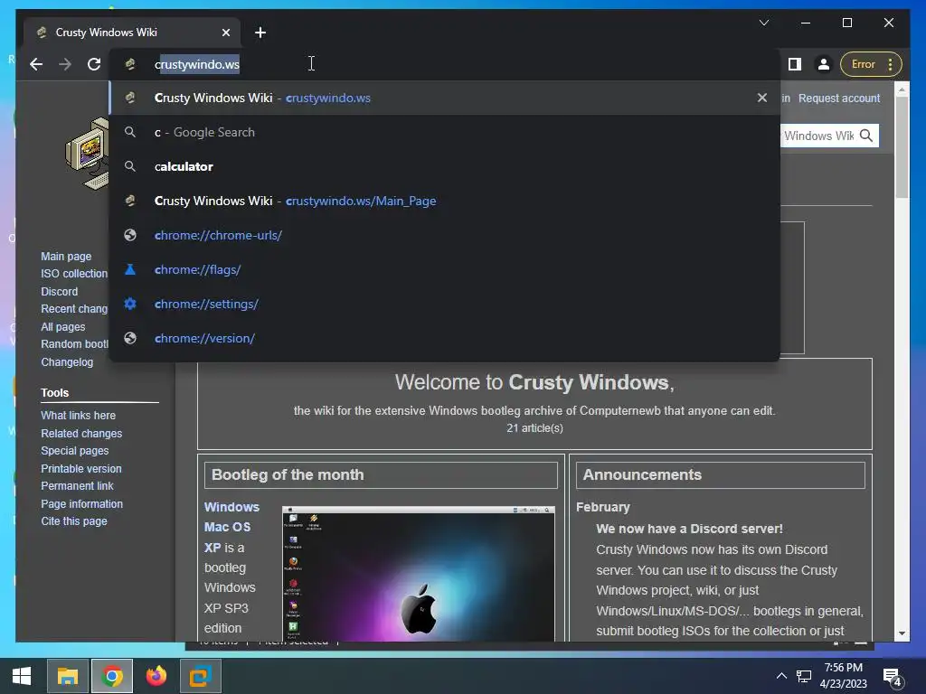926x694 pixels.
Task: Open the tab search chevron
Action: coord(763,23)
